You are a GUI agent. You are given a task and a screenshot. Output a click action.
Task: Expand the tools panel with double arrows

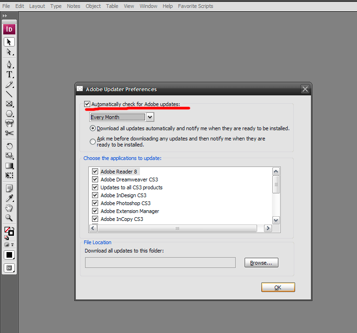[5, 16]
